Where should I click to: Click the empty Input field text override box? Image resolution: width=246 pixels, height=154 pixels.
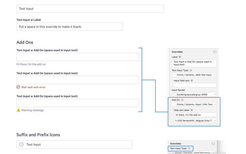tap(195, 85)
